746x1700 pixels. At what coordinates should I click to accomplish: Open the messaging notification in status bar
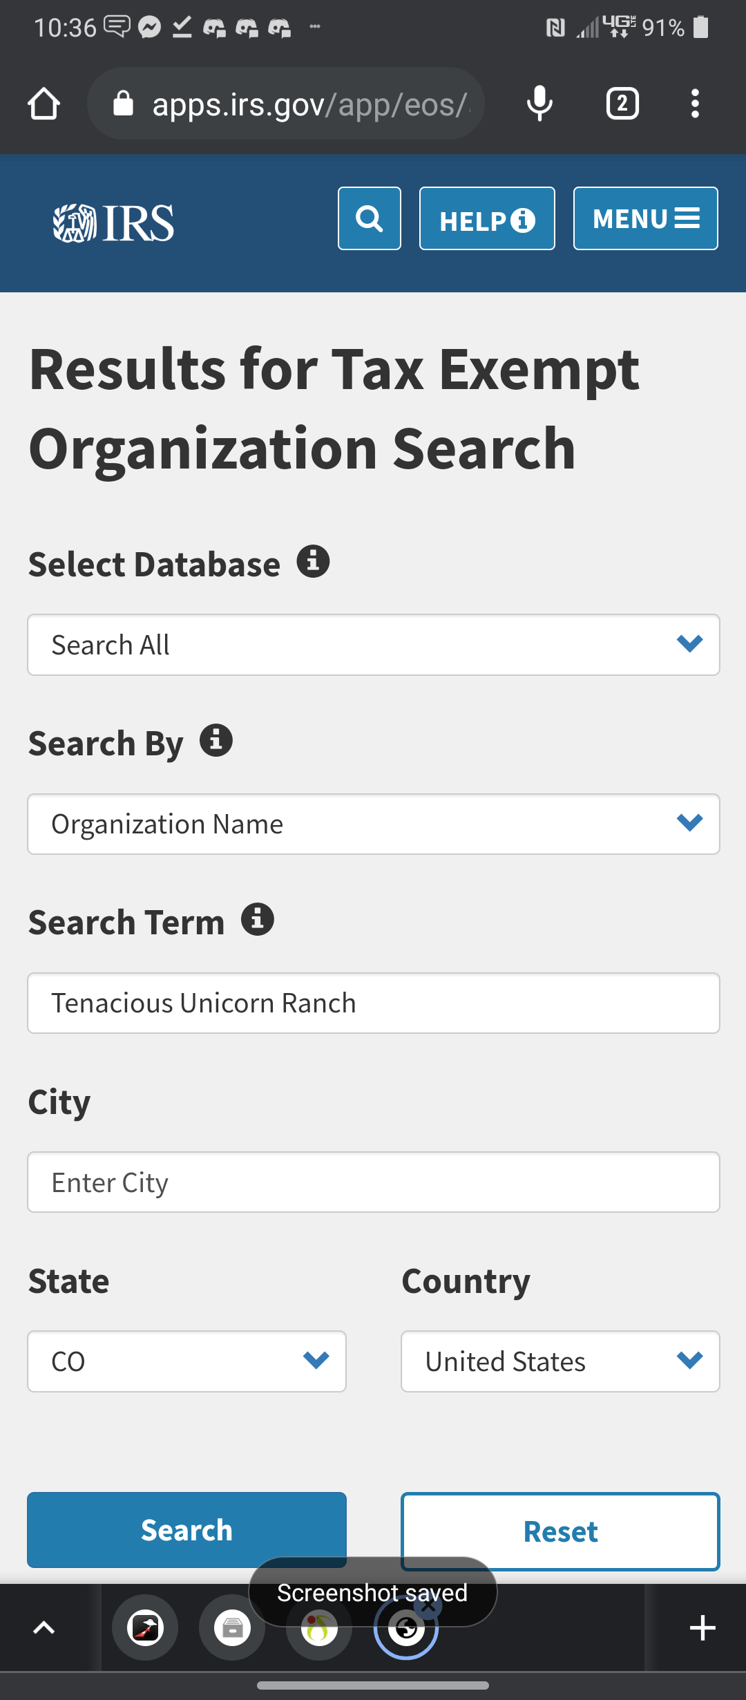(x=117, y=27)
